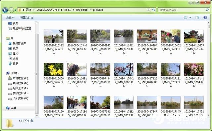212x131 pixels.
Task: Select thumbnail IMG_0709.JPG
Action: [x=100, y=102]
